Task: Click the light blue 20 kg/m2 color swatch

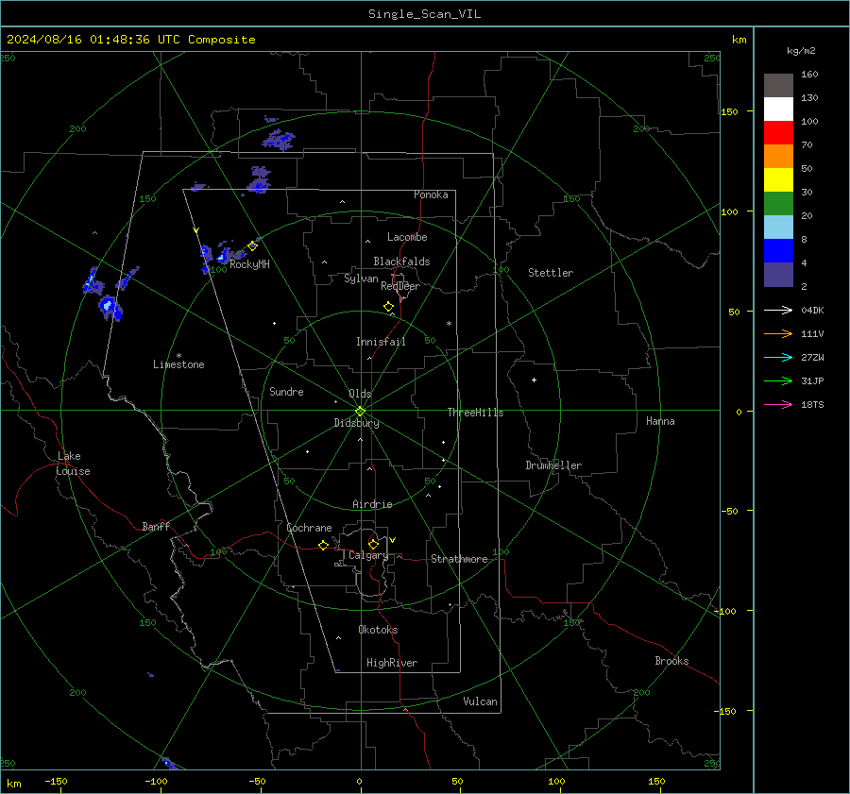Action: (778, 228)
